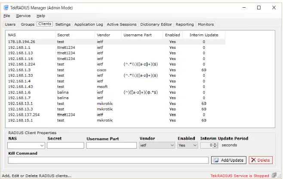Screen dimensions: 283x179
Task: Click the (^)([a-z]+)(@.*$) username part cell
Action: coord(141,92)
